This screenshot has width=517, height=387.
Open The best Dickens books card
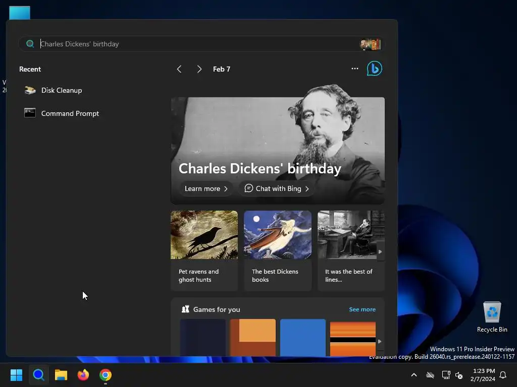pos(278,250)
